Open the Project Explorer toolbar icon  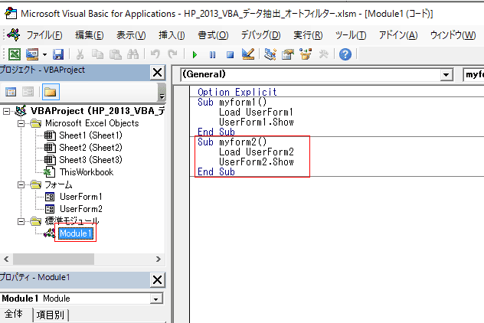270,54
